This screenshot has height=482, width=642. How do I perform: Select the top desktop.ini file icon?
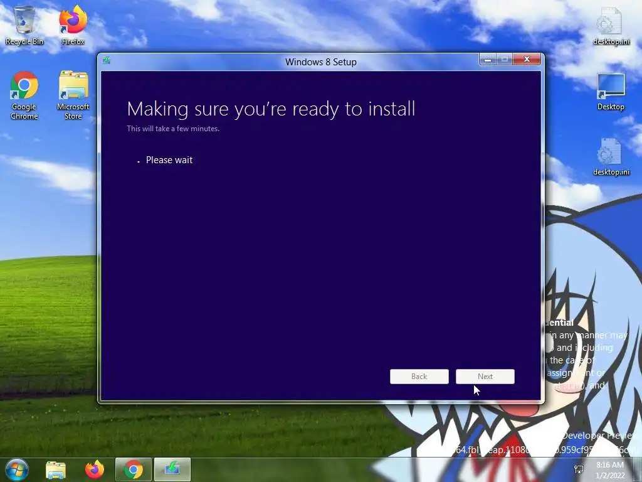click(x=611, y=26)
